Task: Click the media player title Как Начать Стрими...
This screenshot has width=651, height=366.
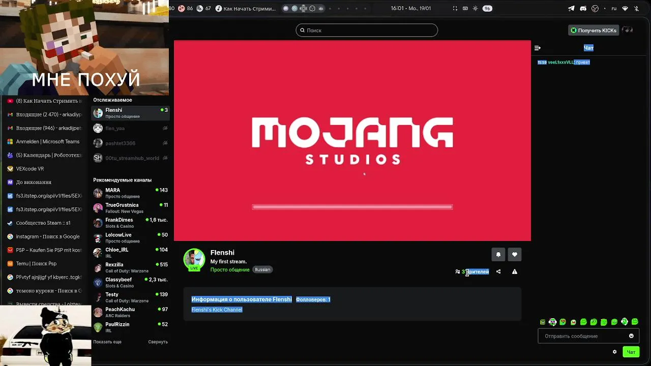Action: pyautogui.click(x=249, y=9)
